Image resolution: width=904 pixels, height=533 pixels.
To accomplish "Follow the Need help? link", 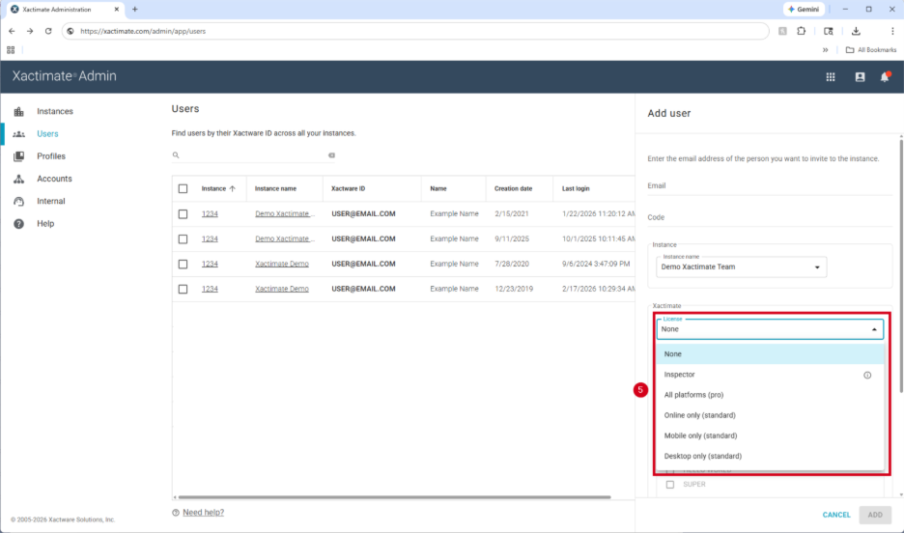I will 203,513.
